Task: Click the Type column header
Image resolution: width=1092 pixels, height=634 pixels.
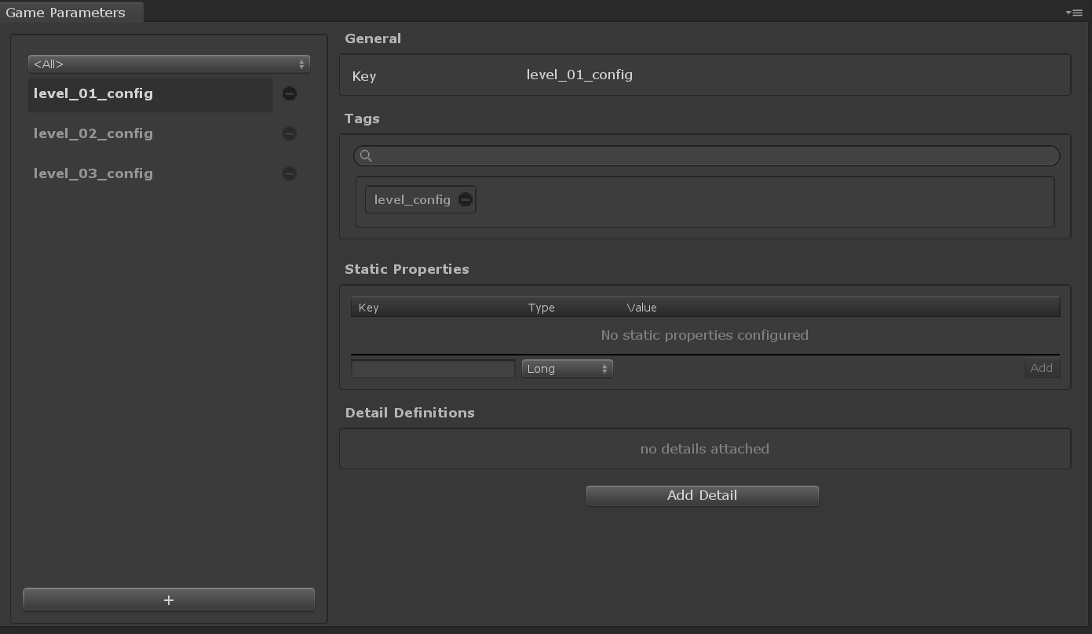Action: point(542,308)
